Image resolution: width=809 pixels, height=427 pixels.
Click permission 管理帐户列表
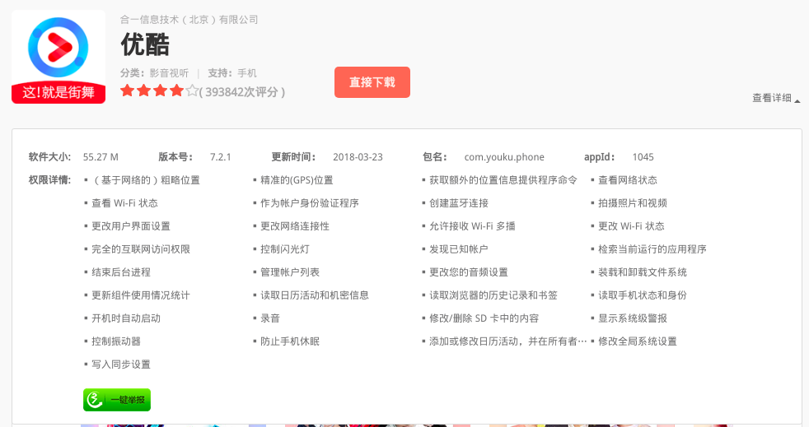[x=290, y=272]
